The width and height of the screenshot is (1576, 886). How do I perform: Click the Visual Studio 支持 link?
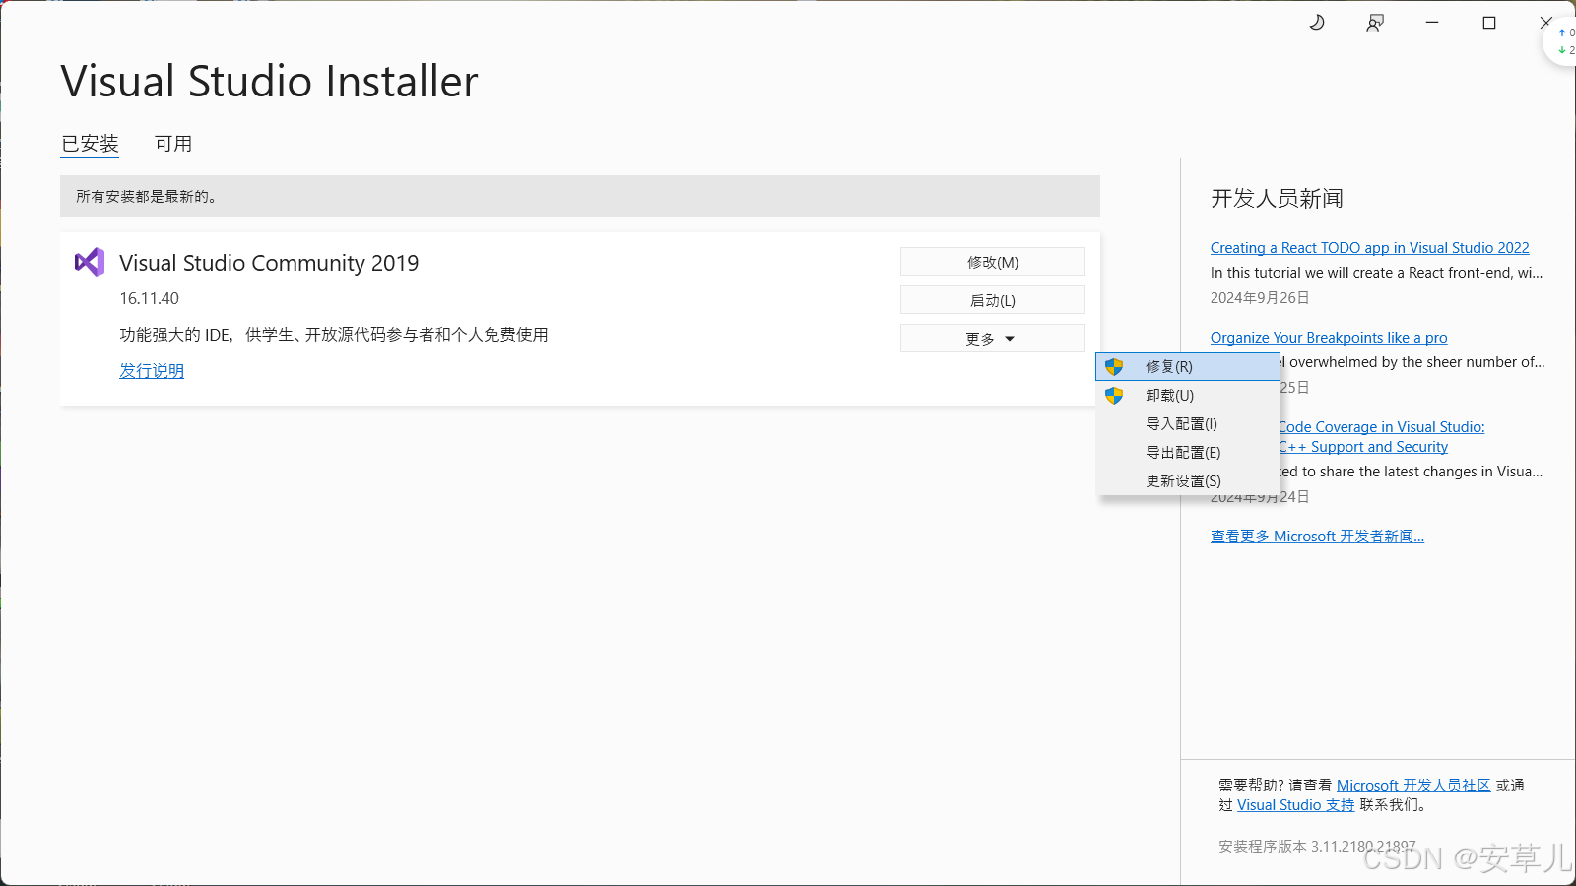click(1294, 804)
